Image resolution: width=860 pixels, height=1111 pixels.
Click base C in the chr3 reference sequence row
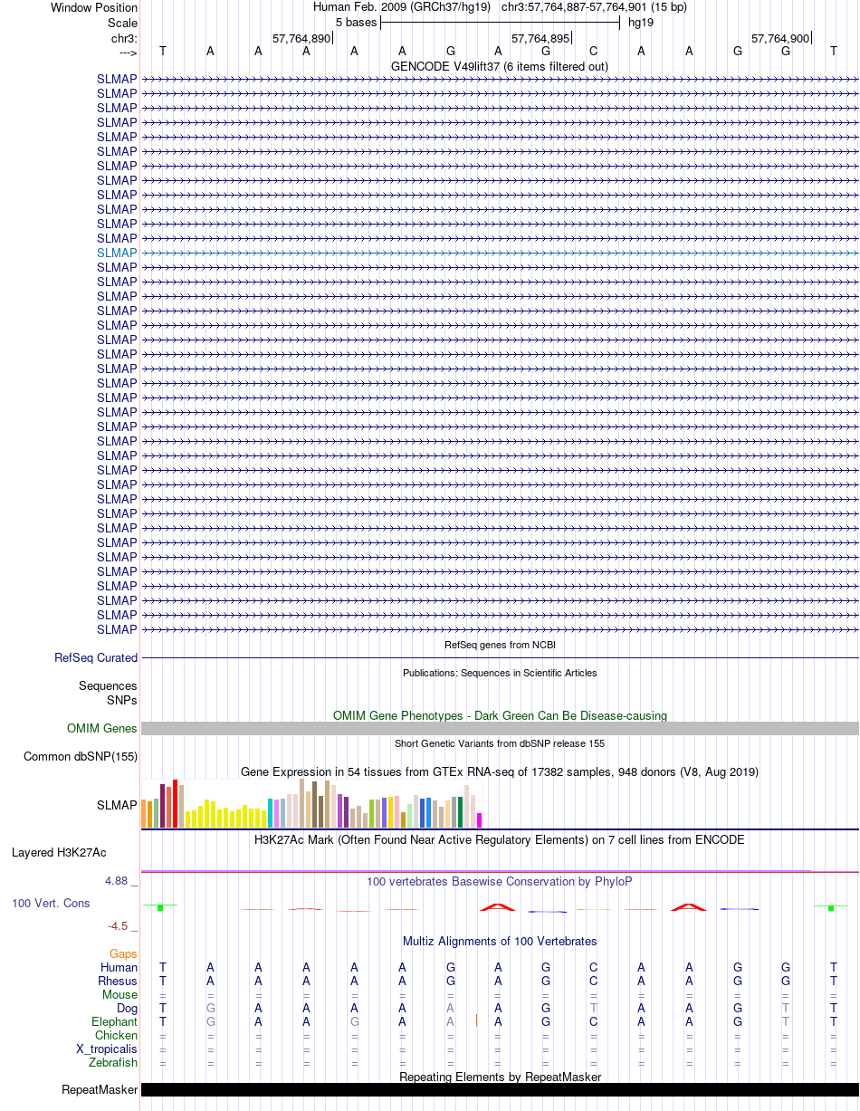(x=593, y=52)
